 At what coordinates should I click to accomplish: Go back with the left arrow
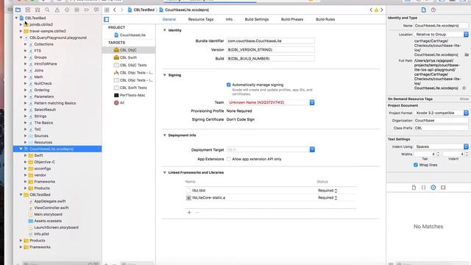click(115, 10)
